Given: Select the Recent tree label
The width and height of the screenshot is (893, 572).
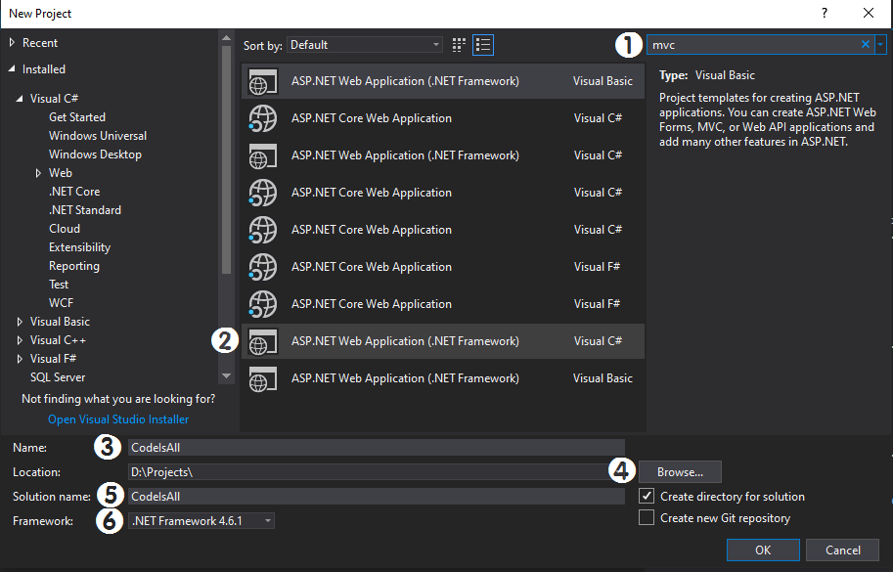Looking at the screenshot, I should point(40,43).
